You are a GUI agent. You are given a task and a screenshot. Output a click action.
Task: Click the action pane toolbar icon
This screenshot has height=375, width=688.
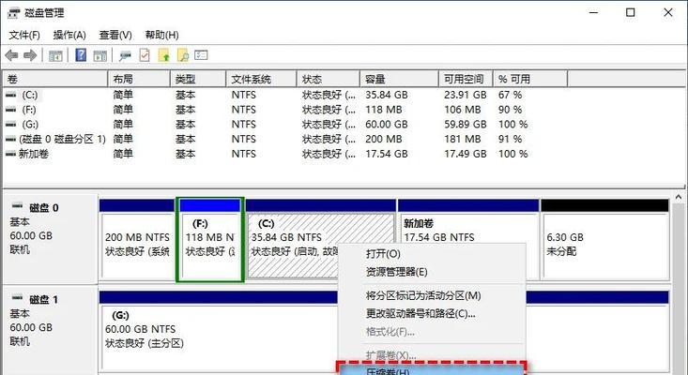pyautogui.click(x=100, y=55)
